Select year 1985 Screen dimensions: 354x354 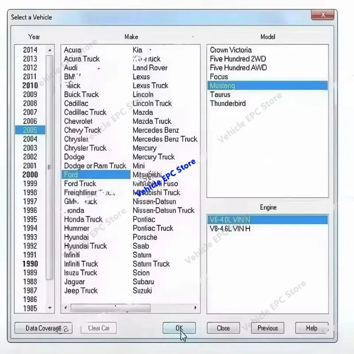click(30, 308)
